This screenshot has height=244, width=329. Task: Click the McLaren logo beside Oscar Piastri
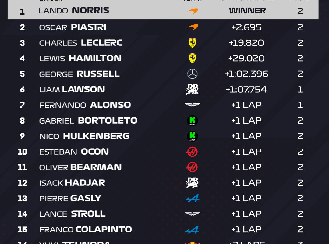(192, 27)
